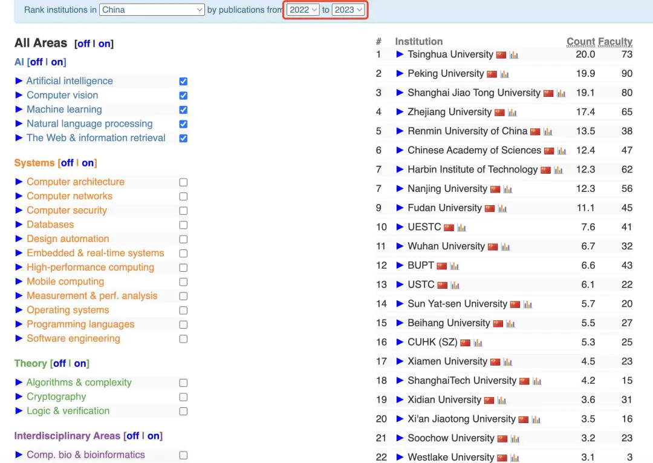Screen dimensions: 653x463
Task: Tick the Cryptography checkbox
Action: (183, 397)
